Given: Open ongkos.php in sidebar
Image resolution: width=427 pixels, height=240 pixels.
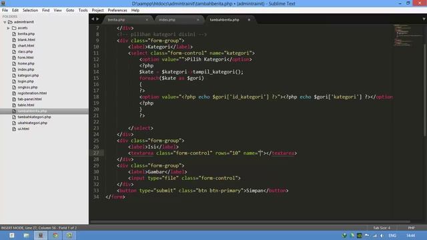Looking at the screenshot, I should [x=27, y=87].
